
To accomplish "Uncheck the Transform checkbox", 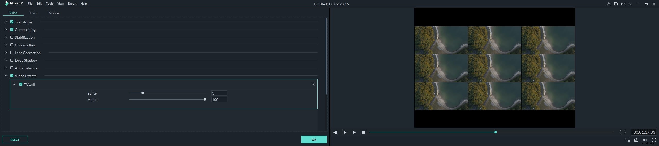I will click(x=12, y=22).
